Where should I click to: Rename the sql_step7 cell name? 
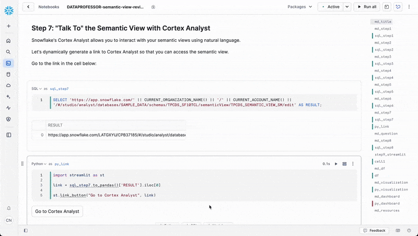(x=59, y=88)
